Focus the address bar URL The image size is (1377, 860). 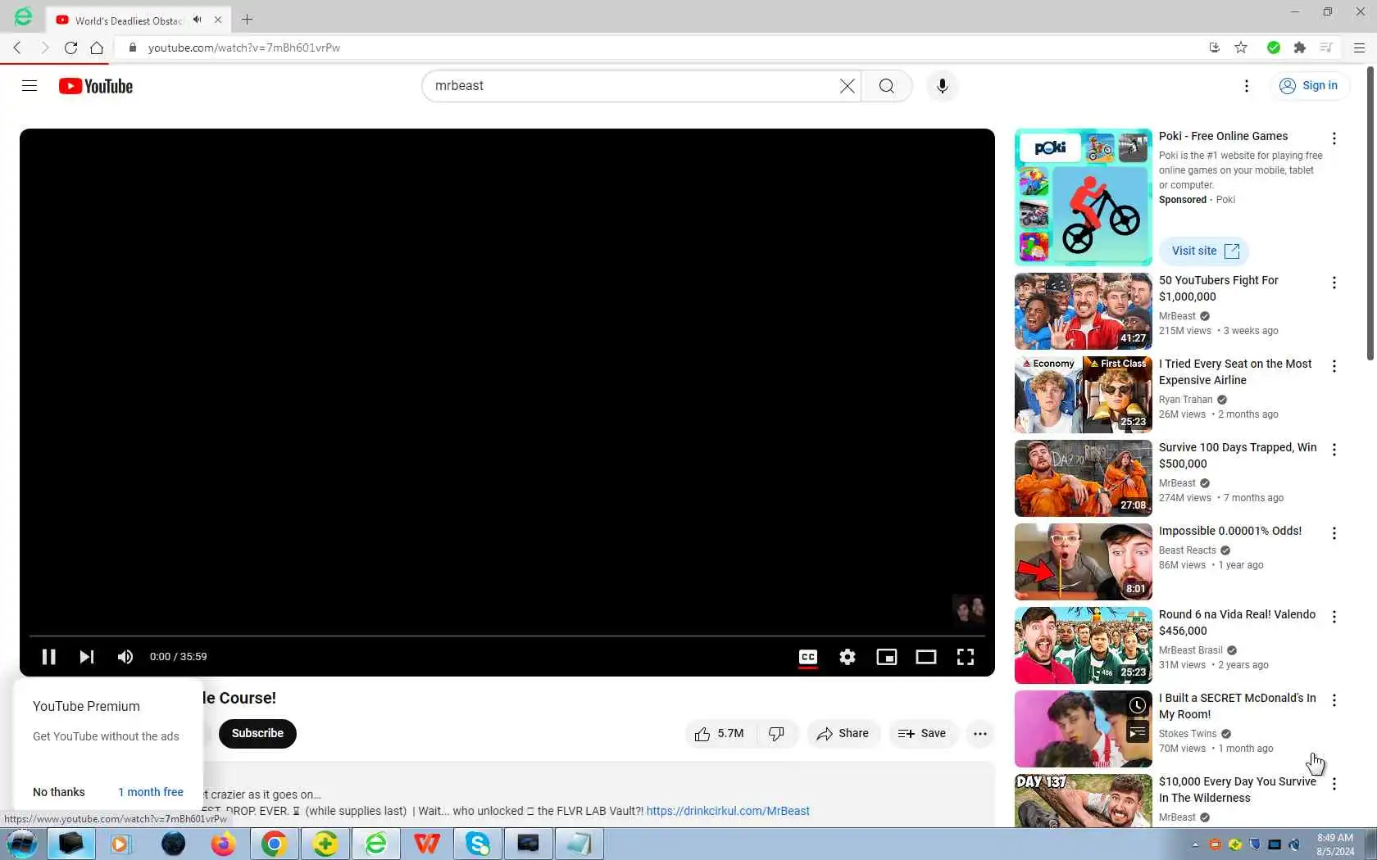pyautogui.click(x=244, y=48)
